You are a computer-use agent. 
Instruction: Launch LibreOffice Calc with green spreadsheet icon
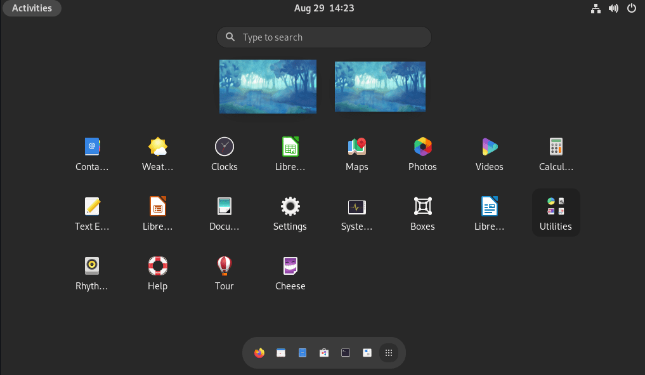point(290,154)
